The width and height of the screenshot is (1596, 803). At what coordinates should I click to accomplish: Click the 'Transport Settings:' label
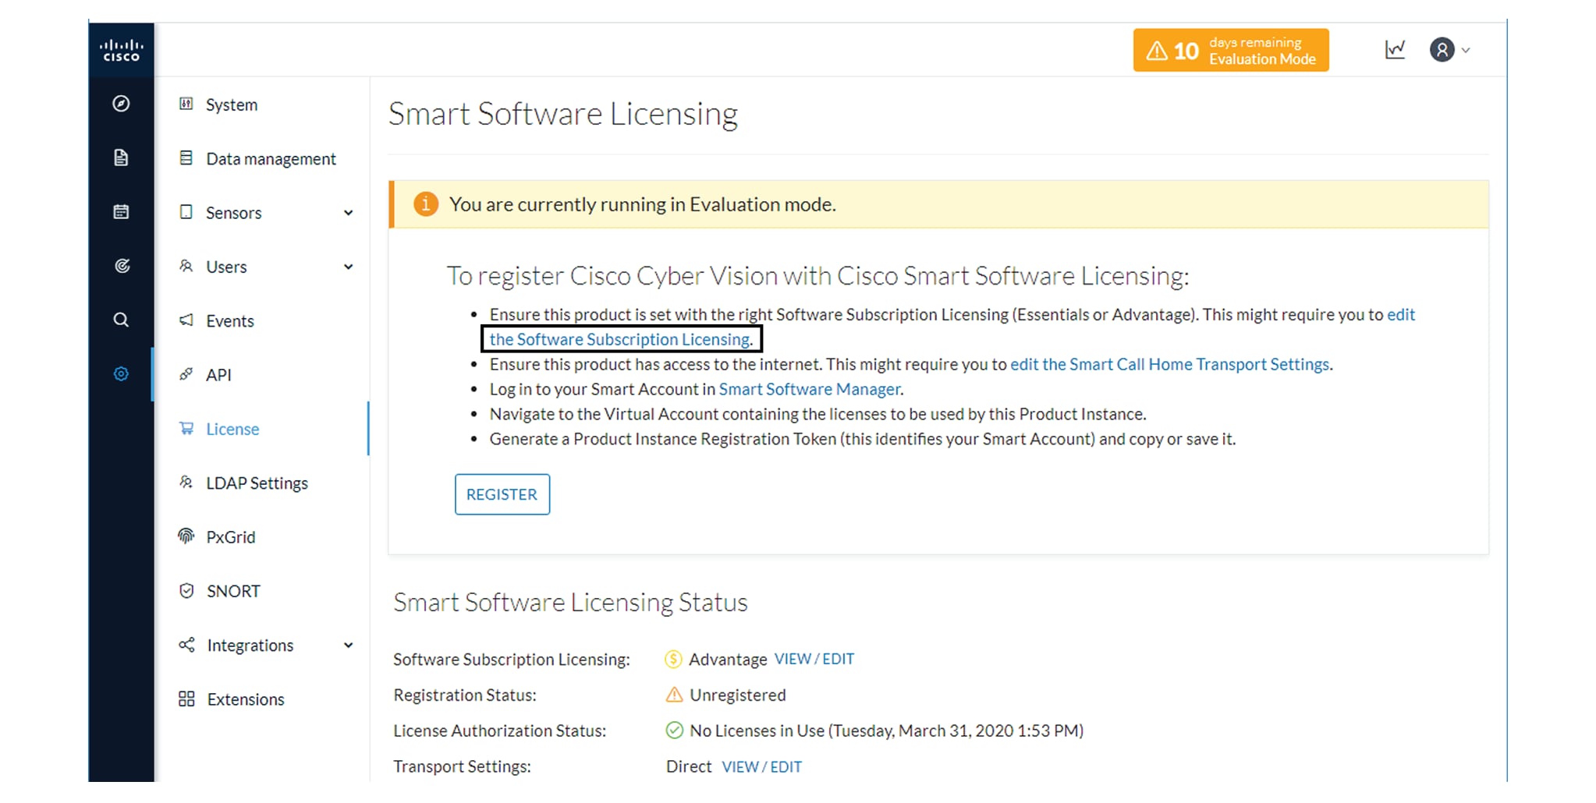pyautogui.click(x=462, y=766)
